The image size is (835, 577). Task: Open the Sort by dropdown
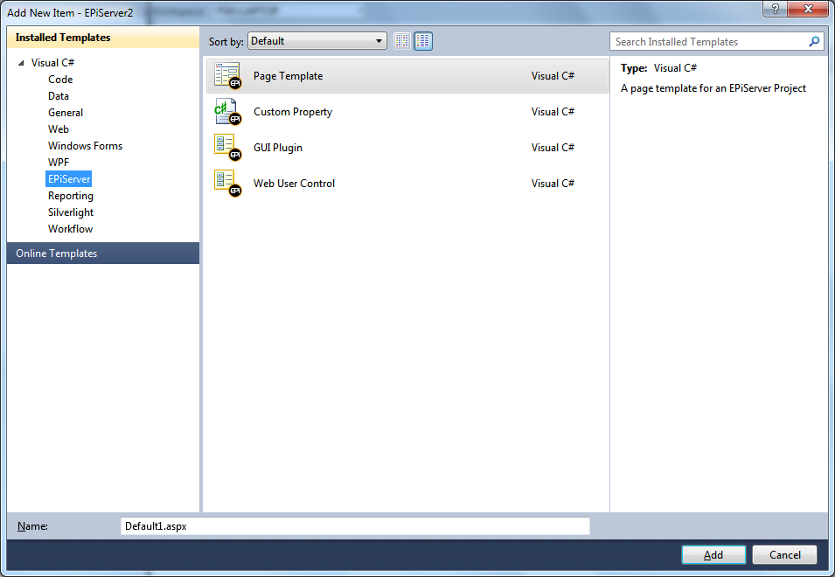(x=317, y=41)
